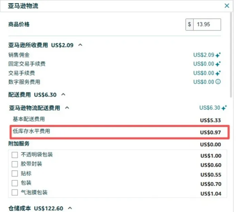The image size is (236, 212).
Task: Click sparkle icon next to 销售佣金 fee
Action: (x=218, y=55)
